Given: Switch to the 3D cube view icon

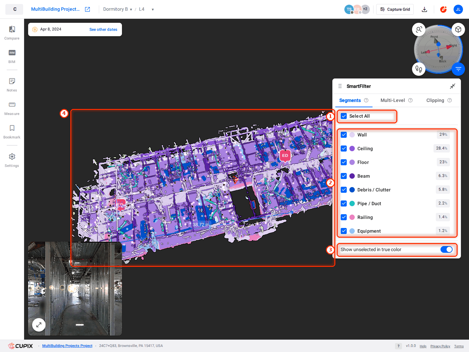Looking at the screenshot, I should point(458,30).
